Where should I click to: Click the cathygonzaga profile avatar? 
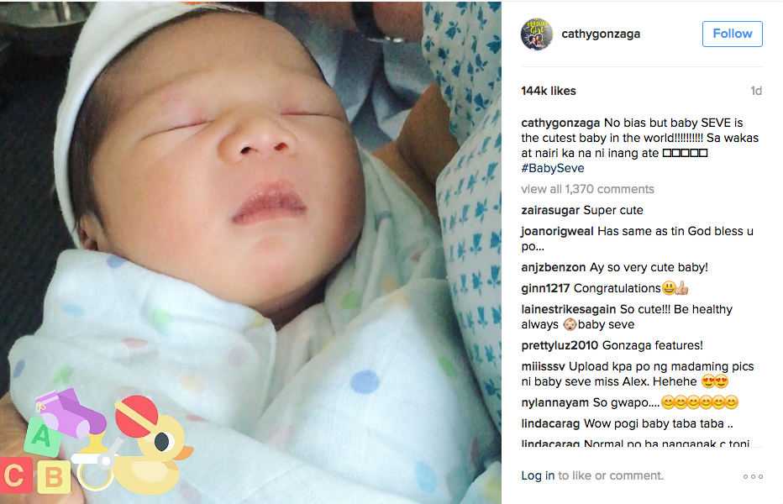point(536,34)
